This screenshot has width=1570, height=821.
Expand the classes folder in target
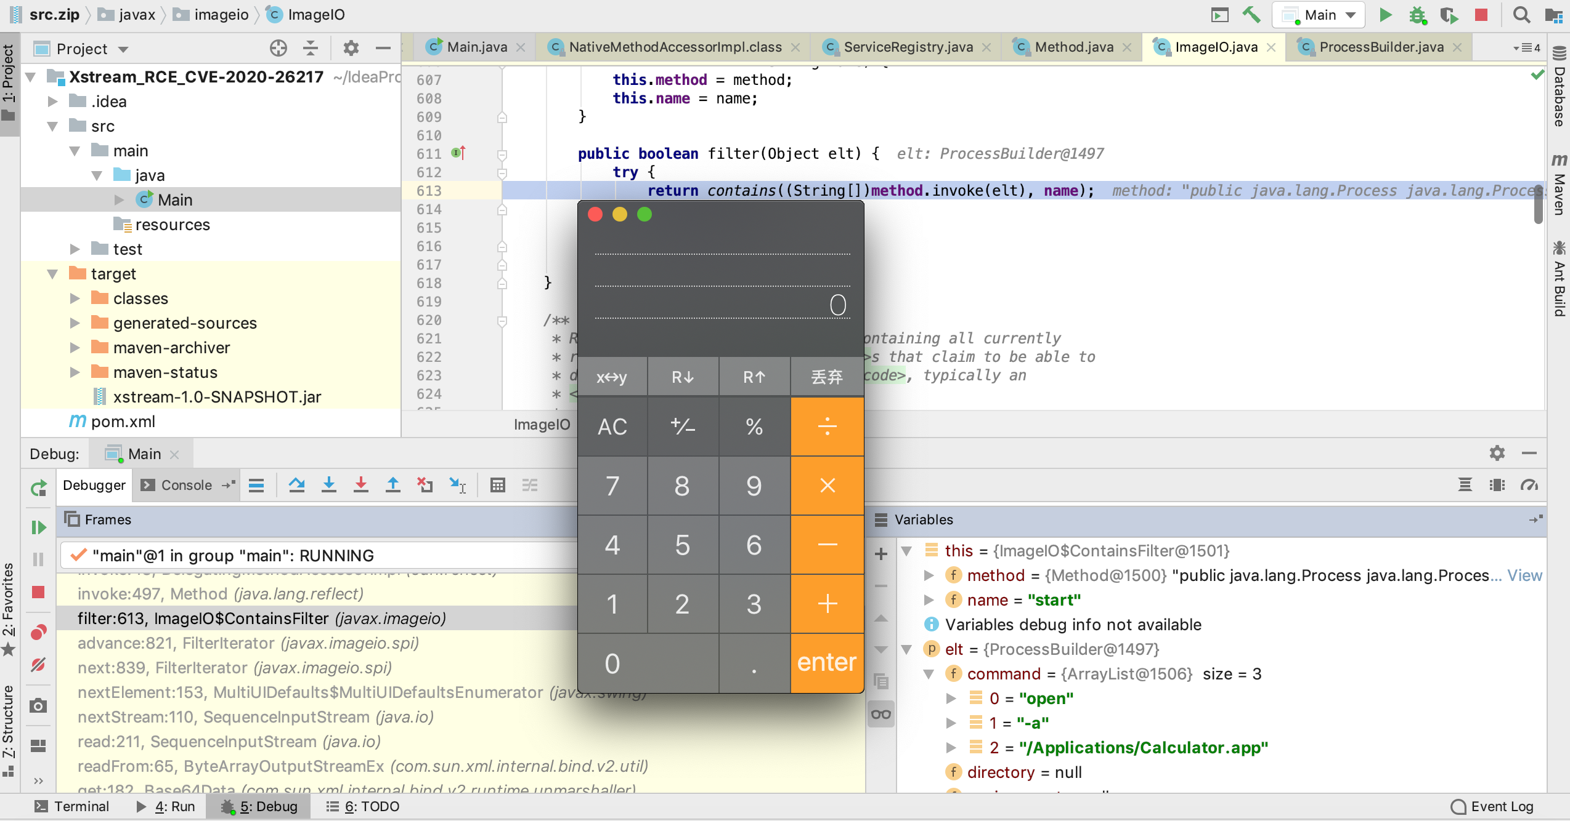coord(75,299)
